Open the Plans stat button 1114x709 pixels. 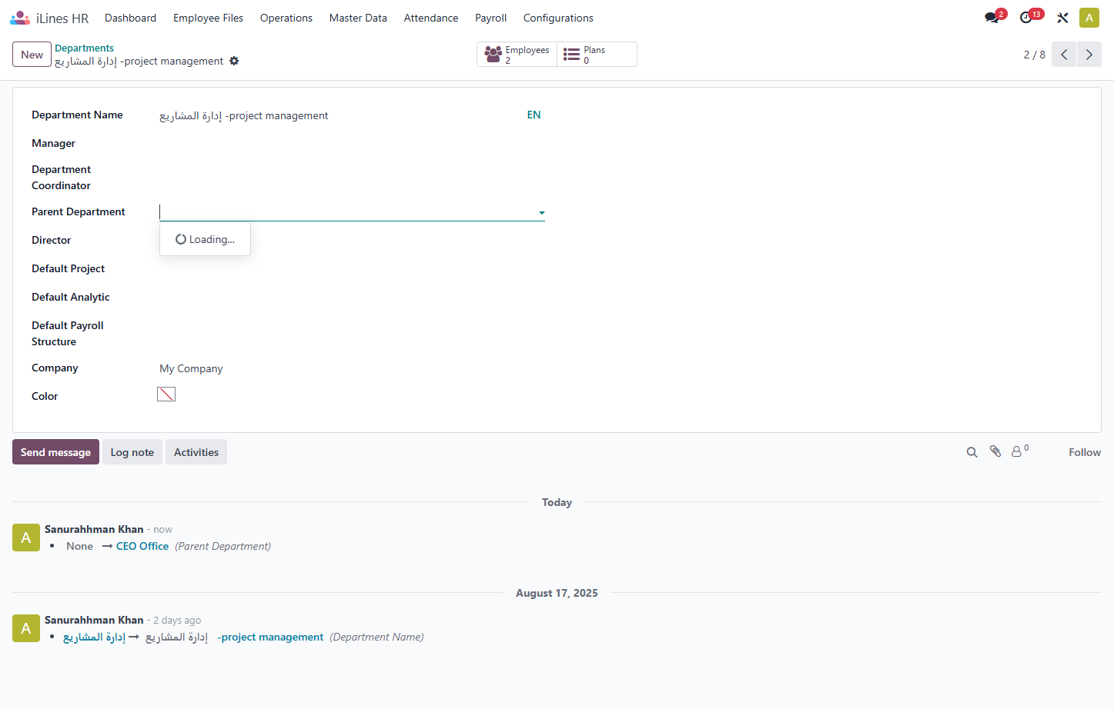(597, 55)
